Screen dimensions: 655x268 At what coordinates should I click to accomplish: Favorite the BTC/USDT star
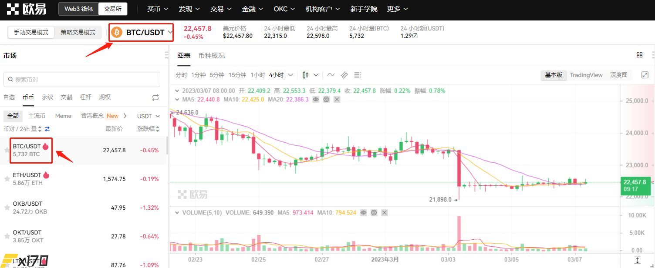pos(7,150)
